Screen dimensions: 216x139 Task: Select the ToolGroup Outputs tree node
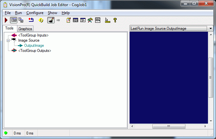[35, 51]
